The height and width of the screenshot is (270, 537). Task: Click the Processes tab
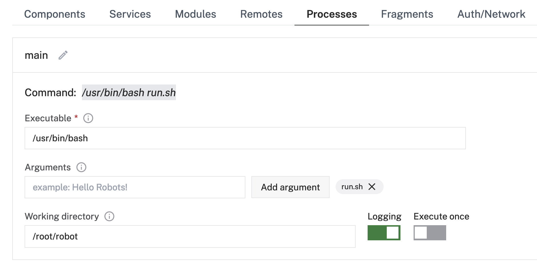coord(332,14)
